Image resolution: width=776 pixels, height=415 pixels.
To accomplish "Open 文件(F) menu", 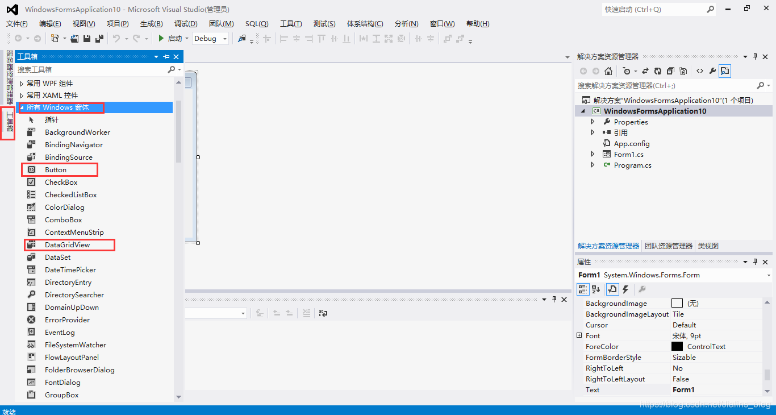I will (17, 24).
